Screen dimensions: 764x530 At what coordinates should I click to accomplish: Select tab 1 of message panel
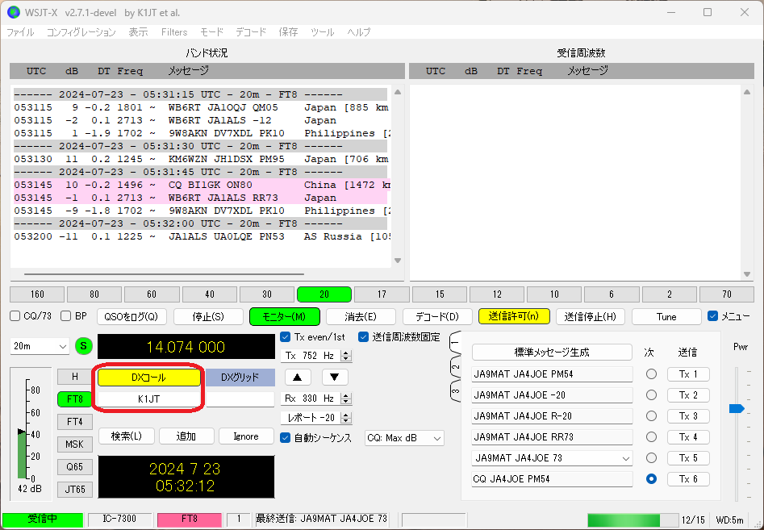pyautogui.click(x=455, y=343)
